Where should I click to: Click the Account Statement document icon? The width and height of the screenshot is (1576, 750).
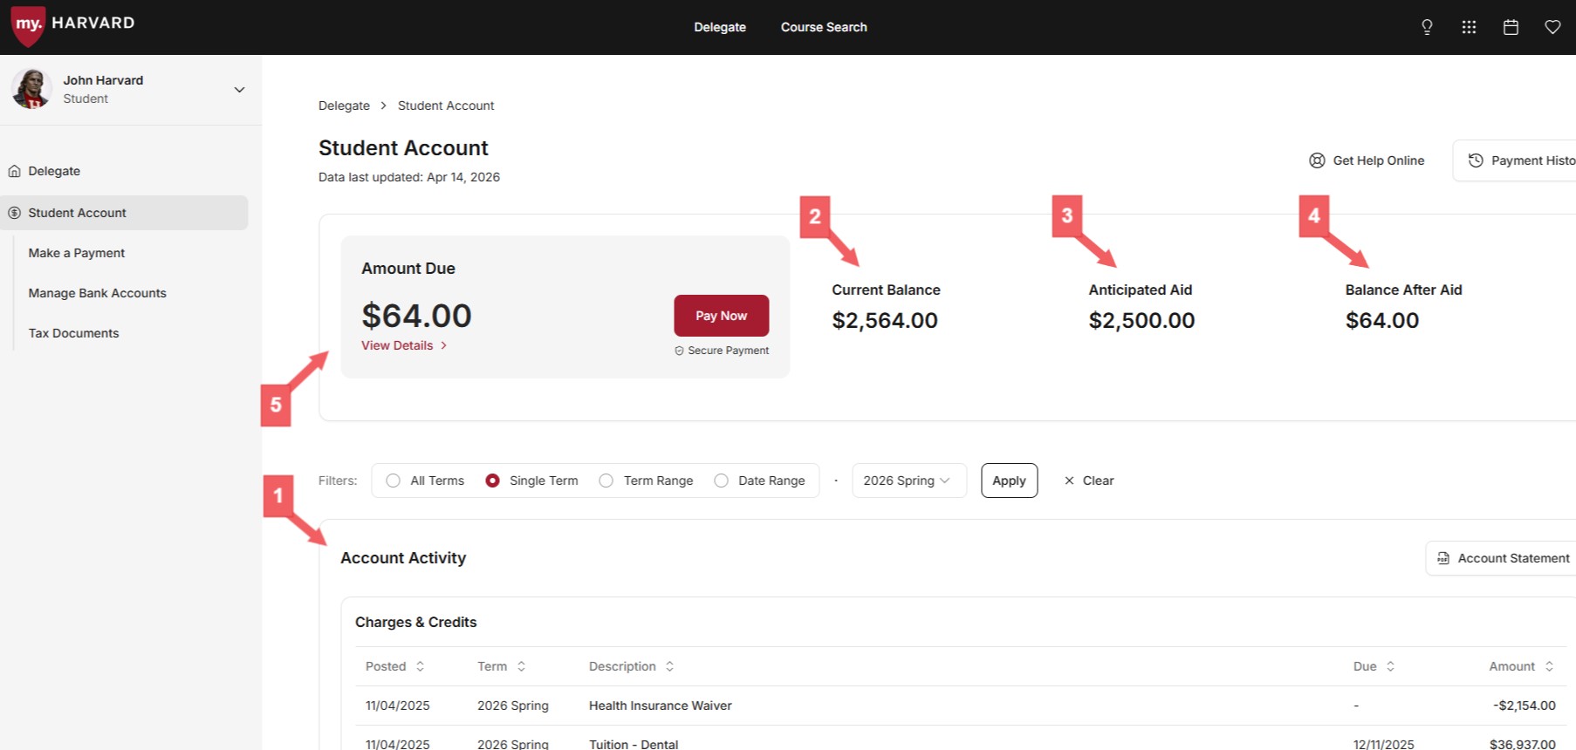pyautogui.click(x=1443, y=558)
